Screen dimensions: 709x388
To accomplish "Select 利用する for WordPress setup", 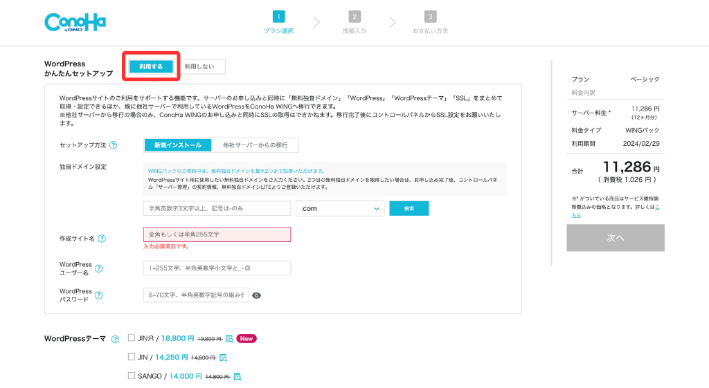I will pyautogui.click(x=151, y=66).
